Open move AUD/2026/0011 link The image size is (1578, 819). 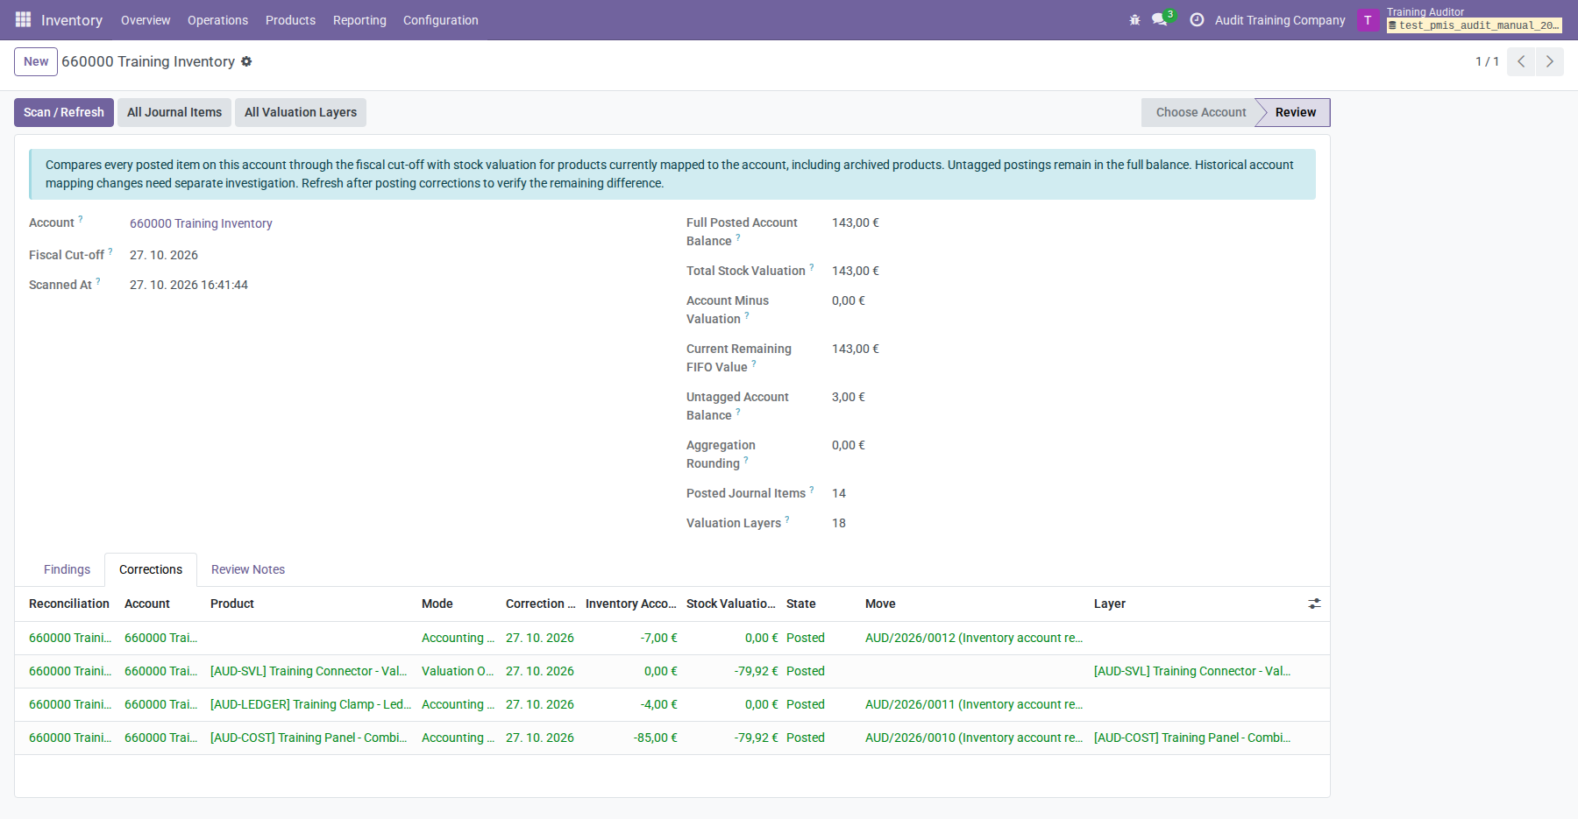[x=974, y=704]
